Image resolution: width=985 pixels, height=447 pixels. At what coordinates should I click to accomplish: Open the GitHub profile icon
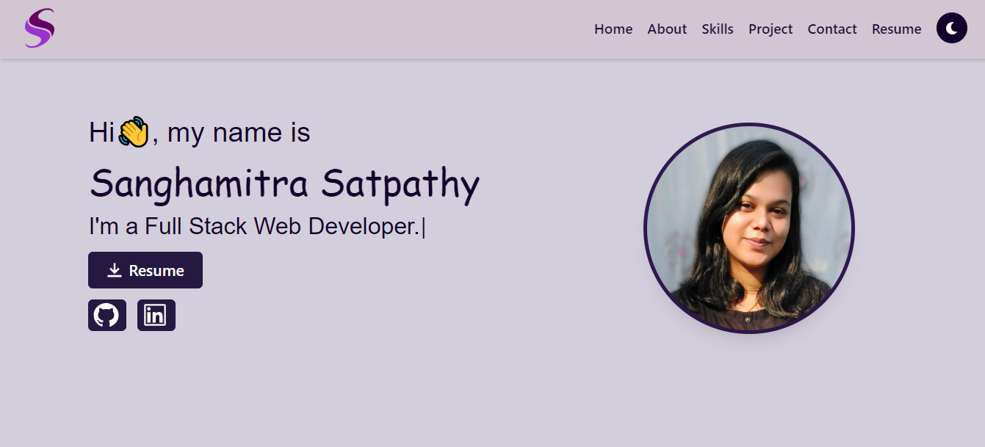(107, 315)
